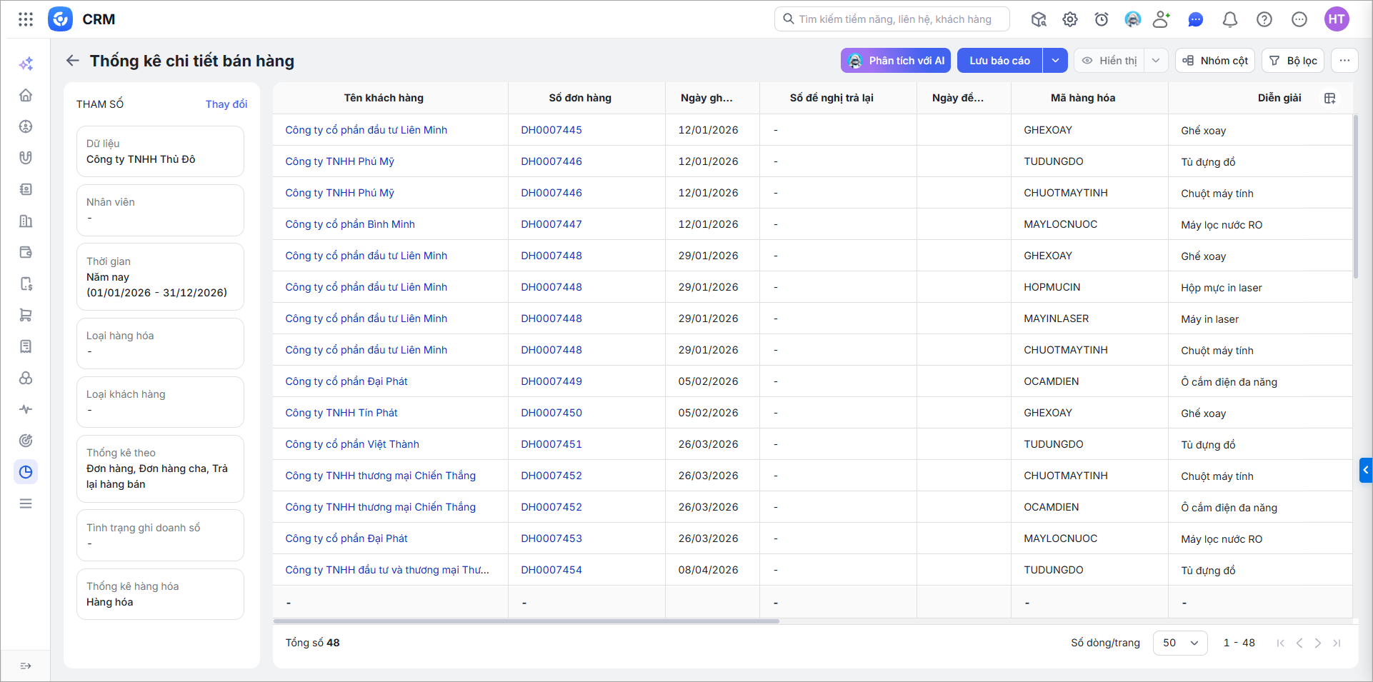
Task: Open customer Công ty cổ phần Bình Minh
Action: (x=350, y=224)
